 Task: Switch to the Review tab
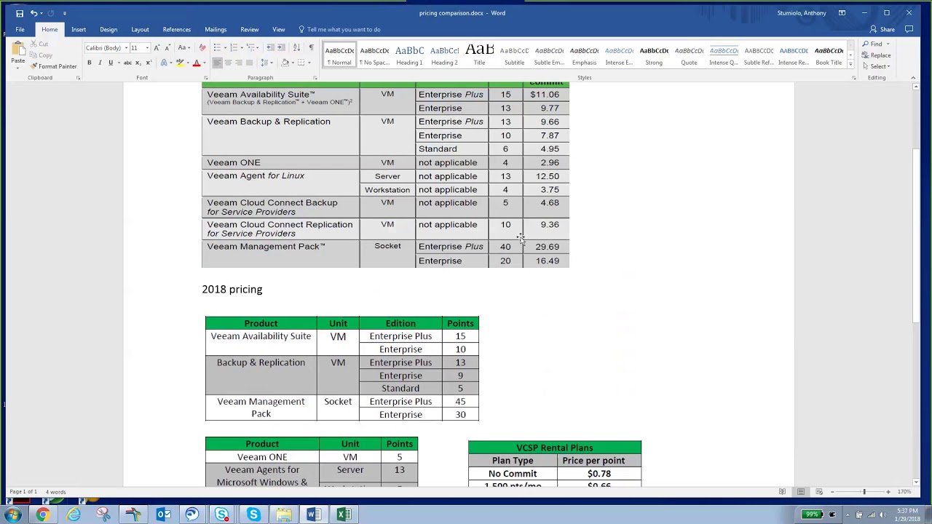coord(250,29)
